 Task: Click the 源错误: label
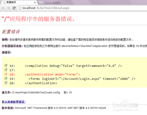click(x=6, y=52)
